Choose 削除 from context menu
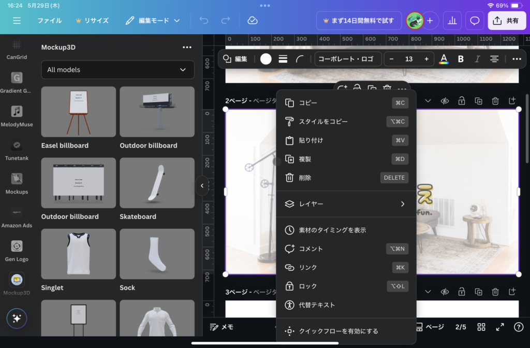The image size is (530, 348). pyautogui.click(x=346, y=178)
